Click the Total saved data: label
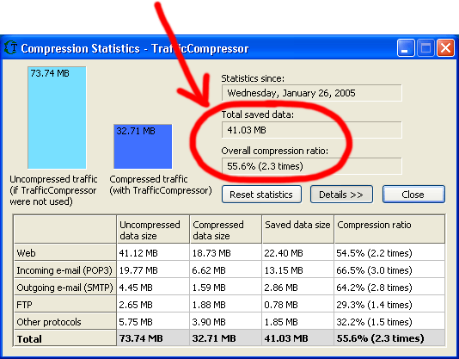The height and width of the screenshot is (359, 459). point(257,115)
